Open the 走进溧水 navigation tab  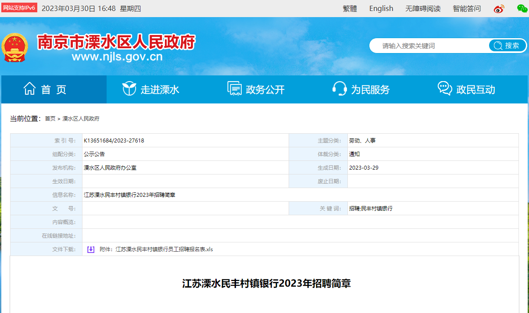coord(160,90)
